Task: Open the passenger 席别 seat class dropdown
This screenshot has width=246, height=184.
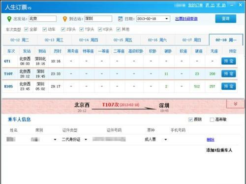Action: click(x=55, y=140)
